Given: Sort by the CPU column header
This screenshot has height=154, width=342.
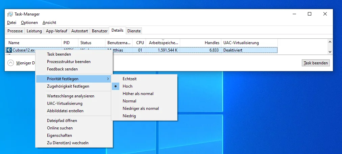Looking at the screenshot, I should click(139, 43).
